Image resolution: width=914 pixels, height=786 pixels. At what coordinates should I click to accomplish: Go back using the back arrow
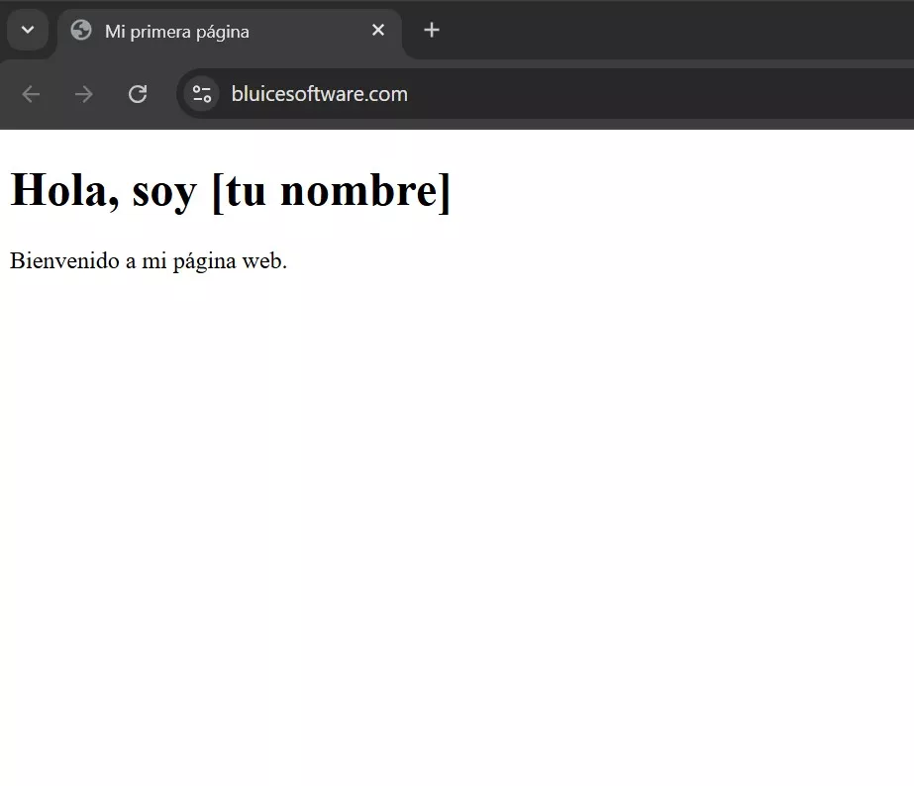click(31, 94)
